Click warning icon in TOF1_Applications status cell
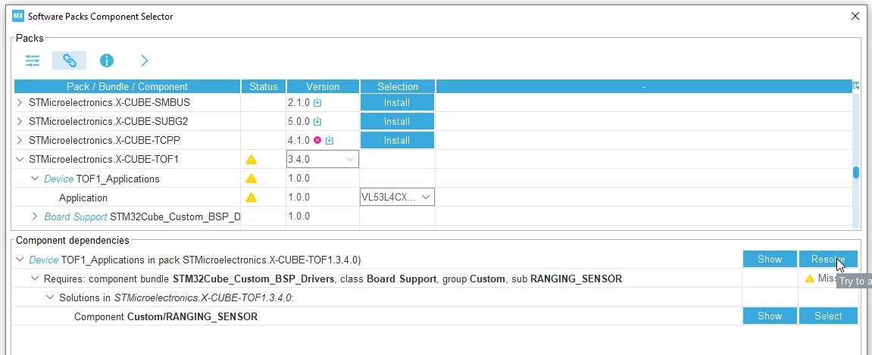 (252, 179)
